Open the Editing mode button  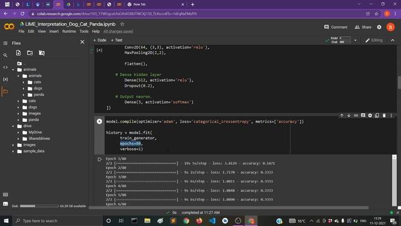(374, 40)
